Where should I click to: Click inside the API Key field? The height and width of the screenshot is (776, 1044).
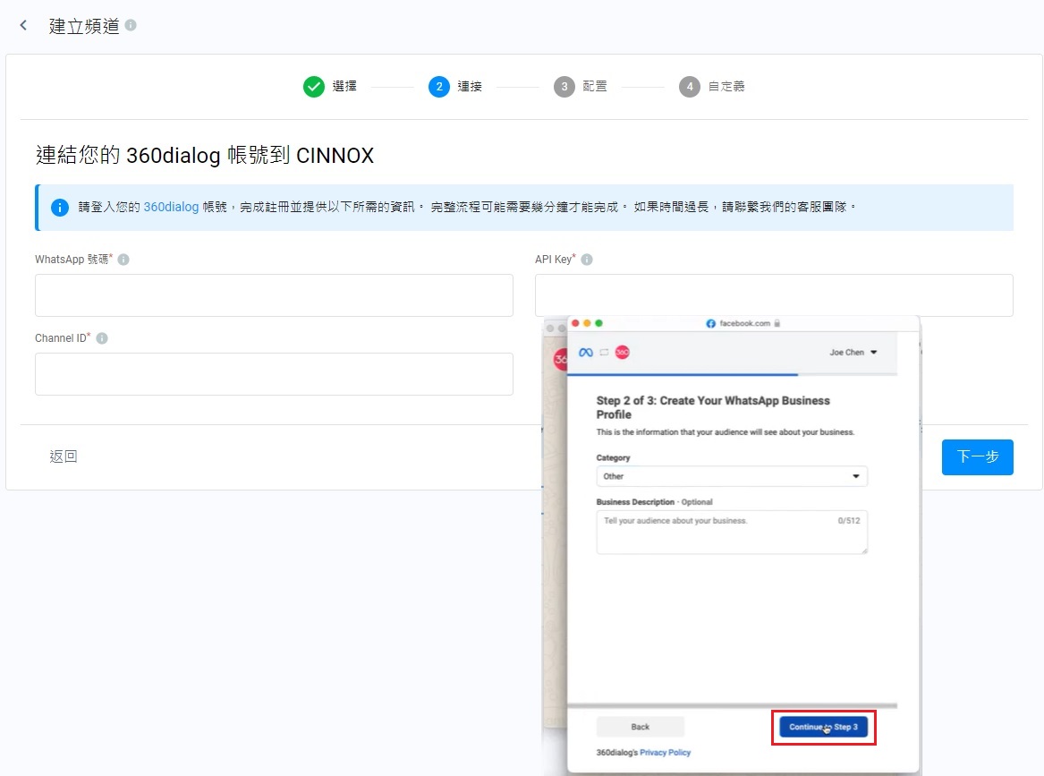click(x=774, y=295)
